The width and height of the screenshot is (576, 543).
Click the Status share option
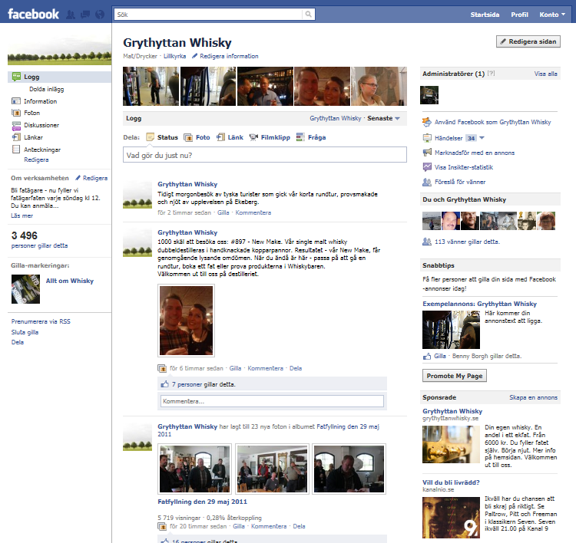click(x=162, y=137)
